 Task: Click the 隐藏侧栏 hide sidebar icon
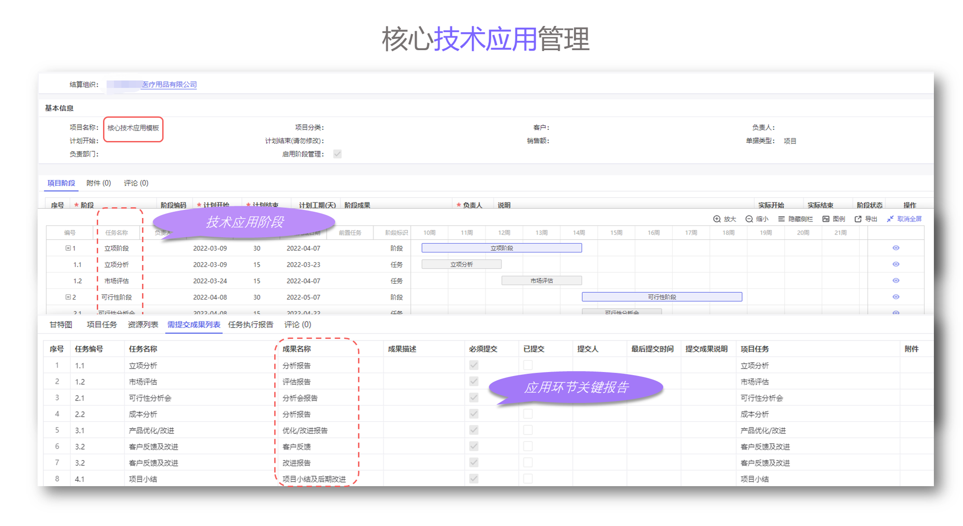tap(781, 219)
